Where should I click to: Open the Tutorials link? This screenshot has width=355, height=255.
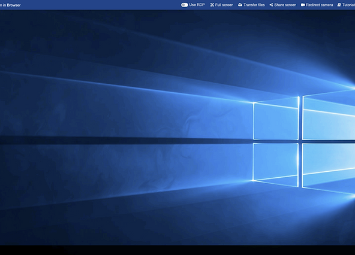pos(346,5)
